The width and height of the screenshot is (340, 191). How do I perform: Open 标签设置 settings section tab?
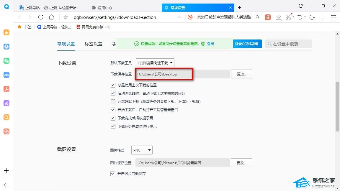[94, 44]
